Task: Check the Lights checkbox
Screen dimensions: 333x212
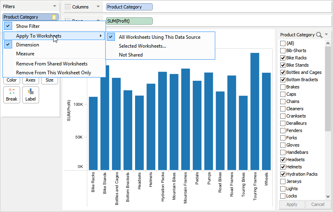Action: pyautogui.click(x=283, y=189)
